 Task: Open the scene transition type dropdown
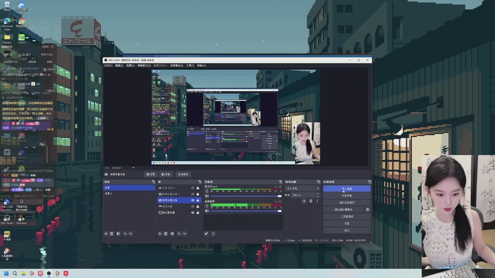303,188
